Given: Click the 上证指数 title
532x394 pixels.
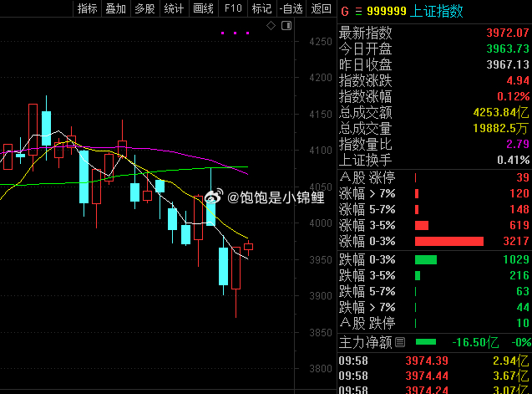Looking at the screenshot, I should (x=436, y=11).
